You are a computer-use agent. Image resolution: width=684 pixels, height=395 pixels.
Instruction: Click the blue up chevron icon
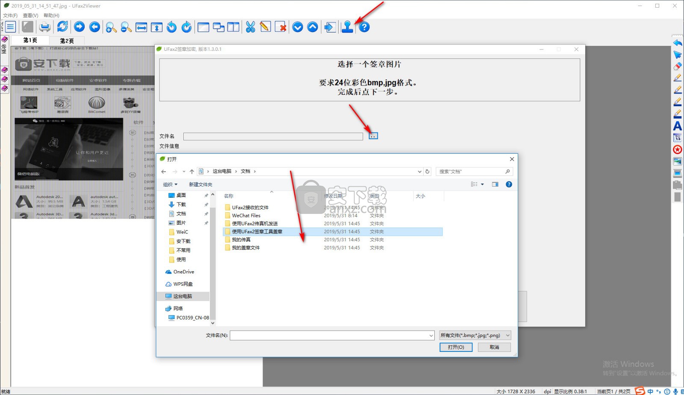(x=313, y=27)
